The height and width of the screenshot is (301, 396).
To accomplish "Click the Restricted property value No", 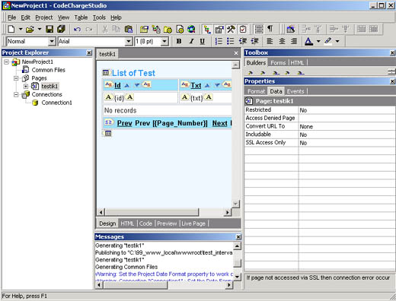I will [x=346, y=110].
